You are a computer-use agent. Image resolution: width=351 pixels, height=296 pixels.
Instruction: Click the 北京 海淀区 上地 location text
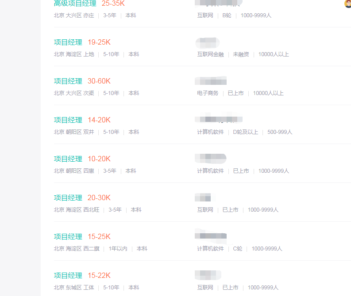point(74,54)
